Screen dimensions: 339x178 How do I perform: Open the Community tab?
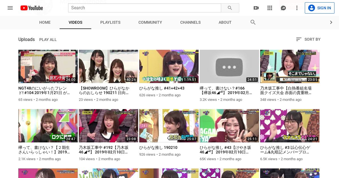150,22
